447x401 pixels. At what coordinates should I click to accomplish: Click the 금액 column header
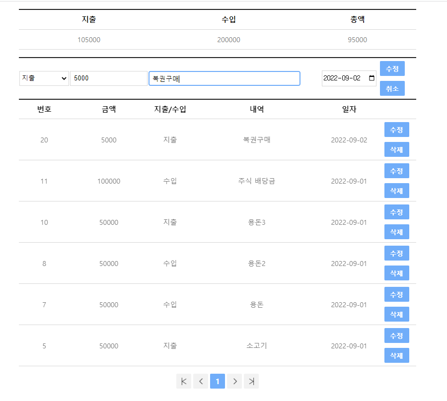tap(109, 109)
